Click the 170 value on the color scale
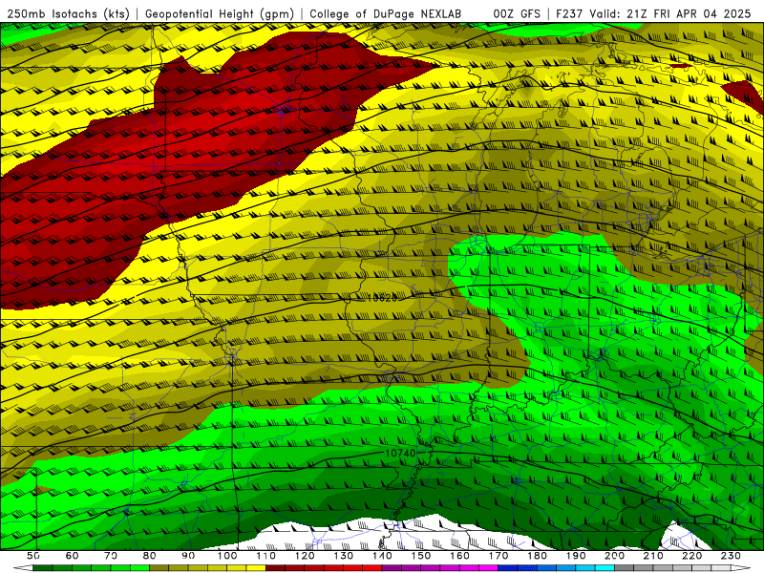This screenshot has height=573, width=764. (498, 556)
